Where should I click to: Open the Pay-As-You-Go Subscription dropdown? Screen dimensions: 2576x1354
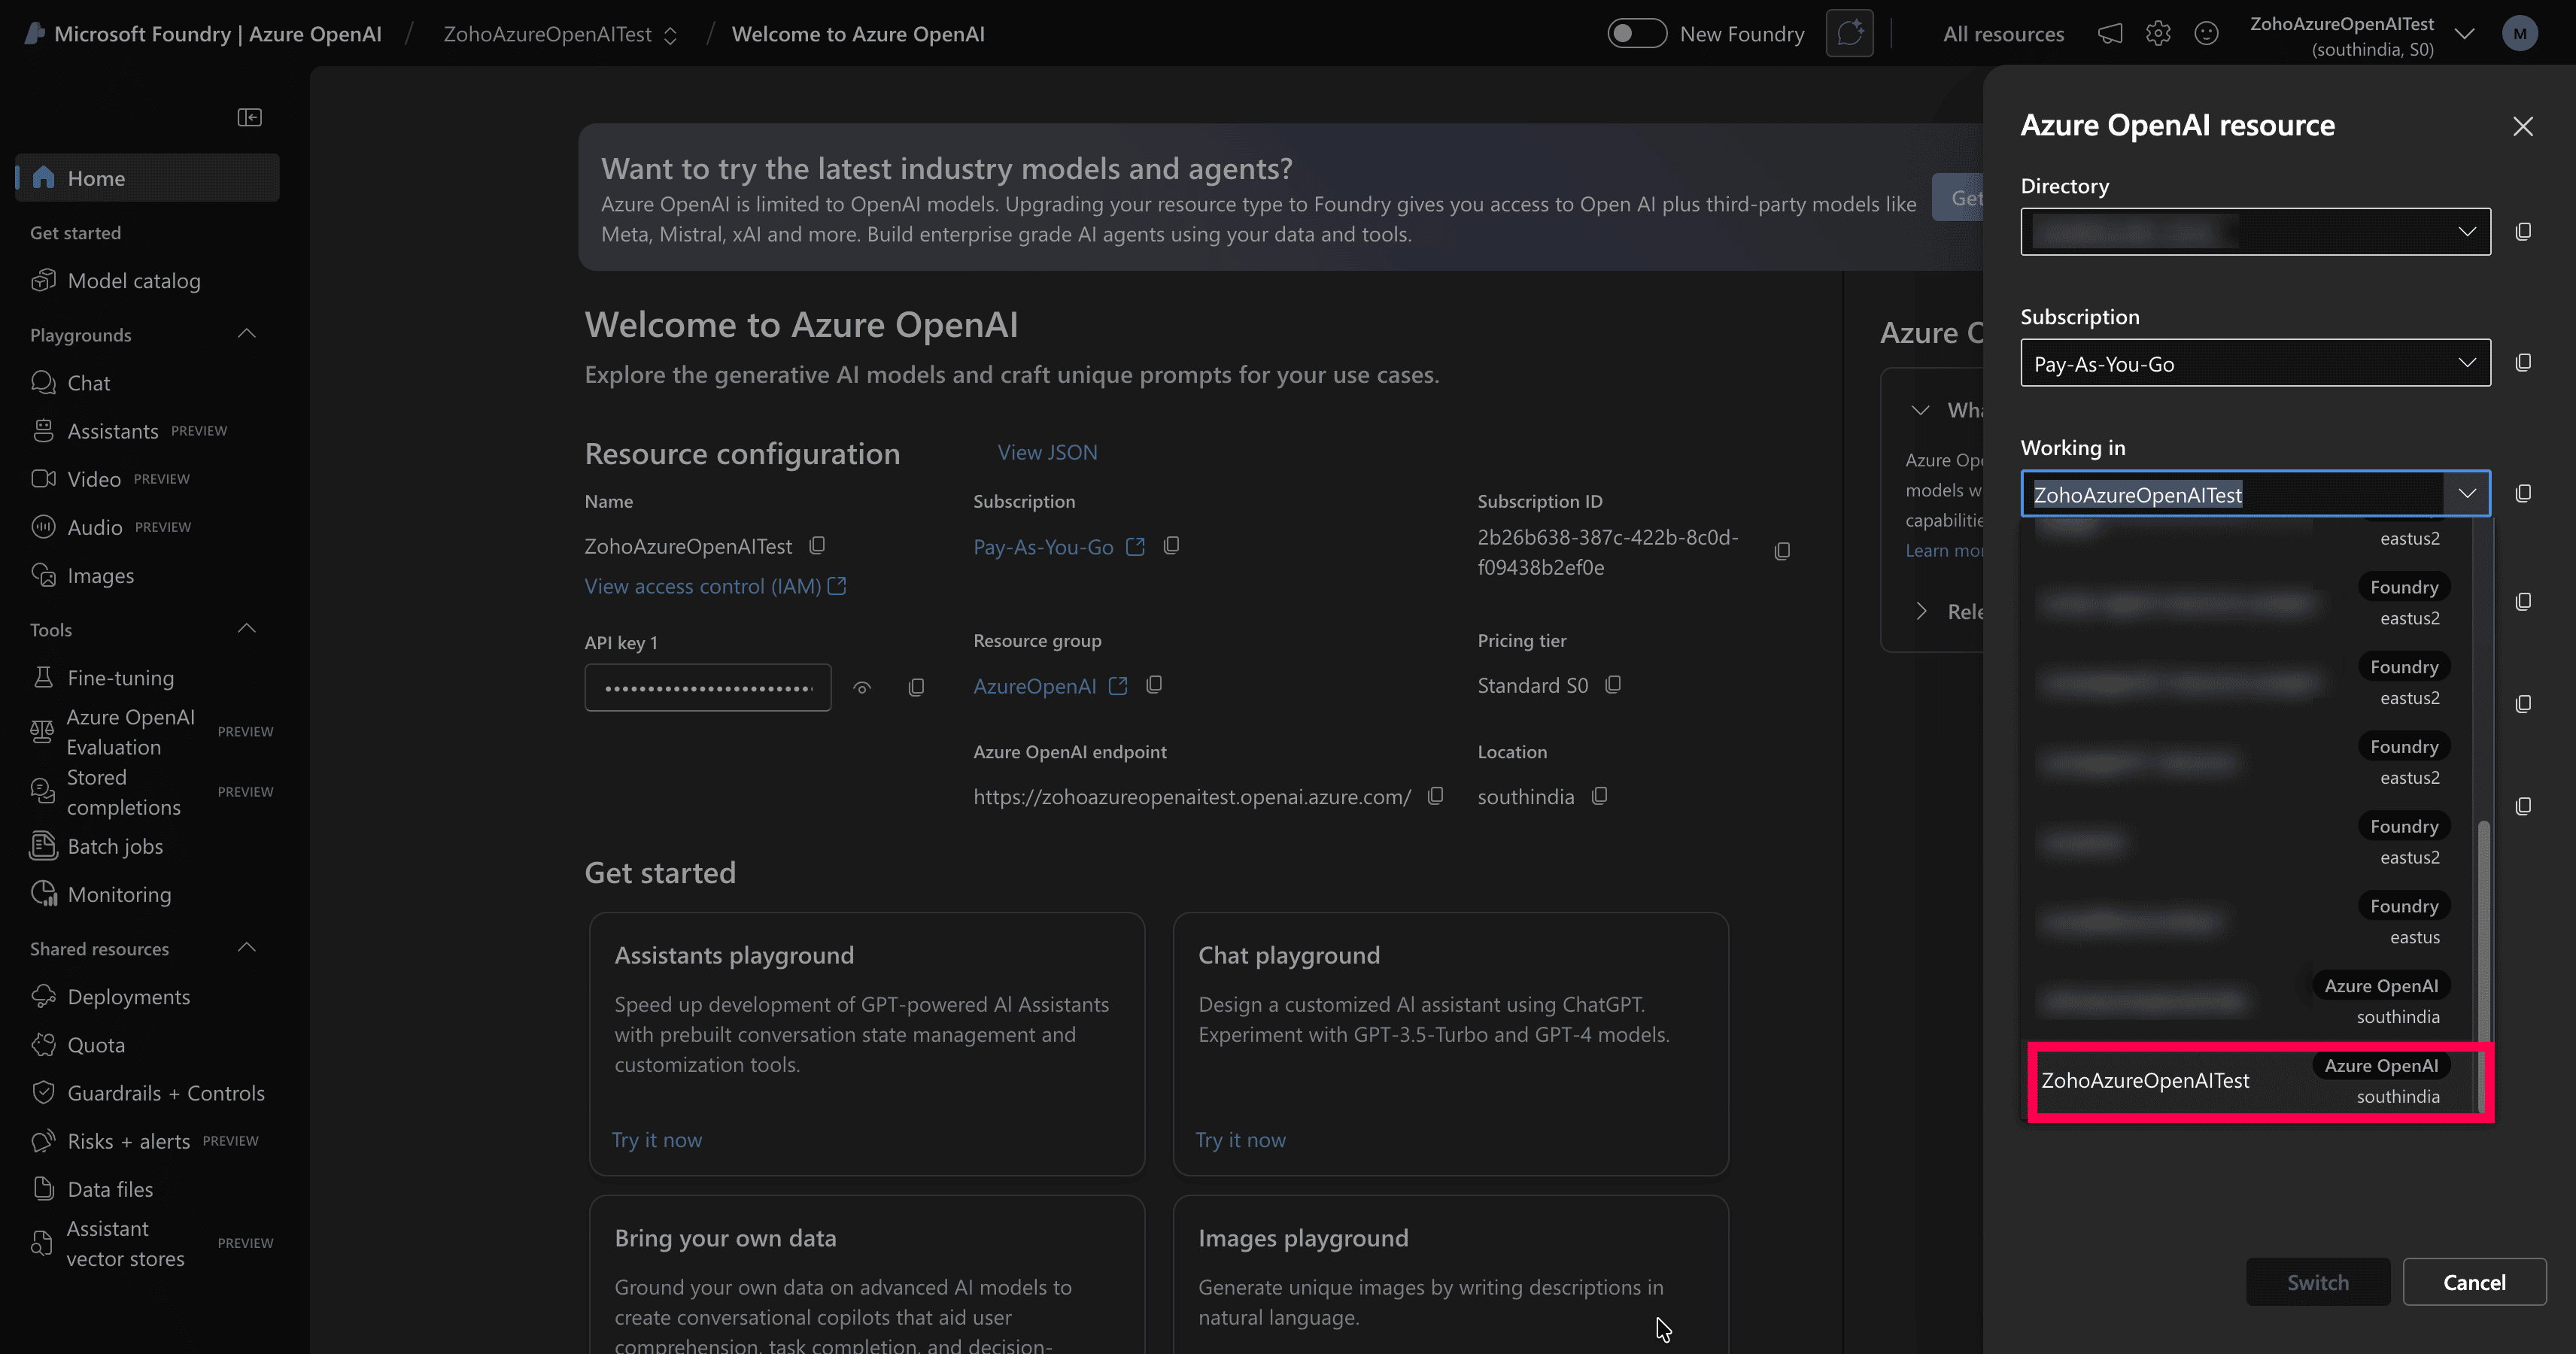click(x=2255, y=363)
